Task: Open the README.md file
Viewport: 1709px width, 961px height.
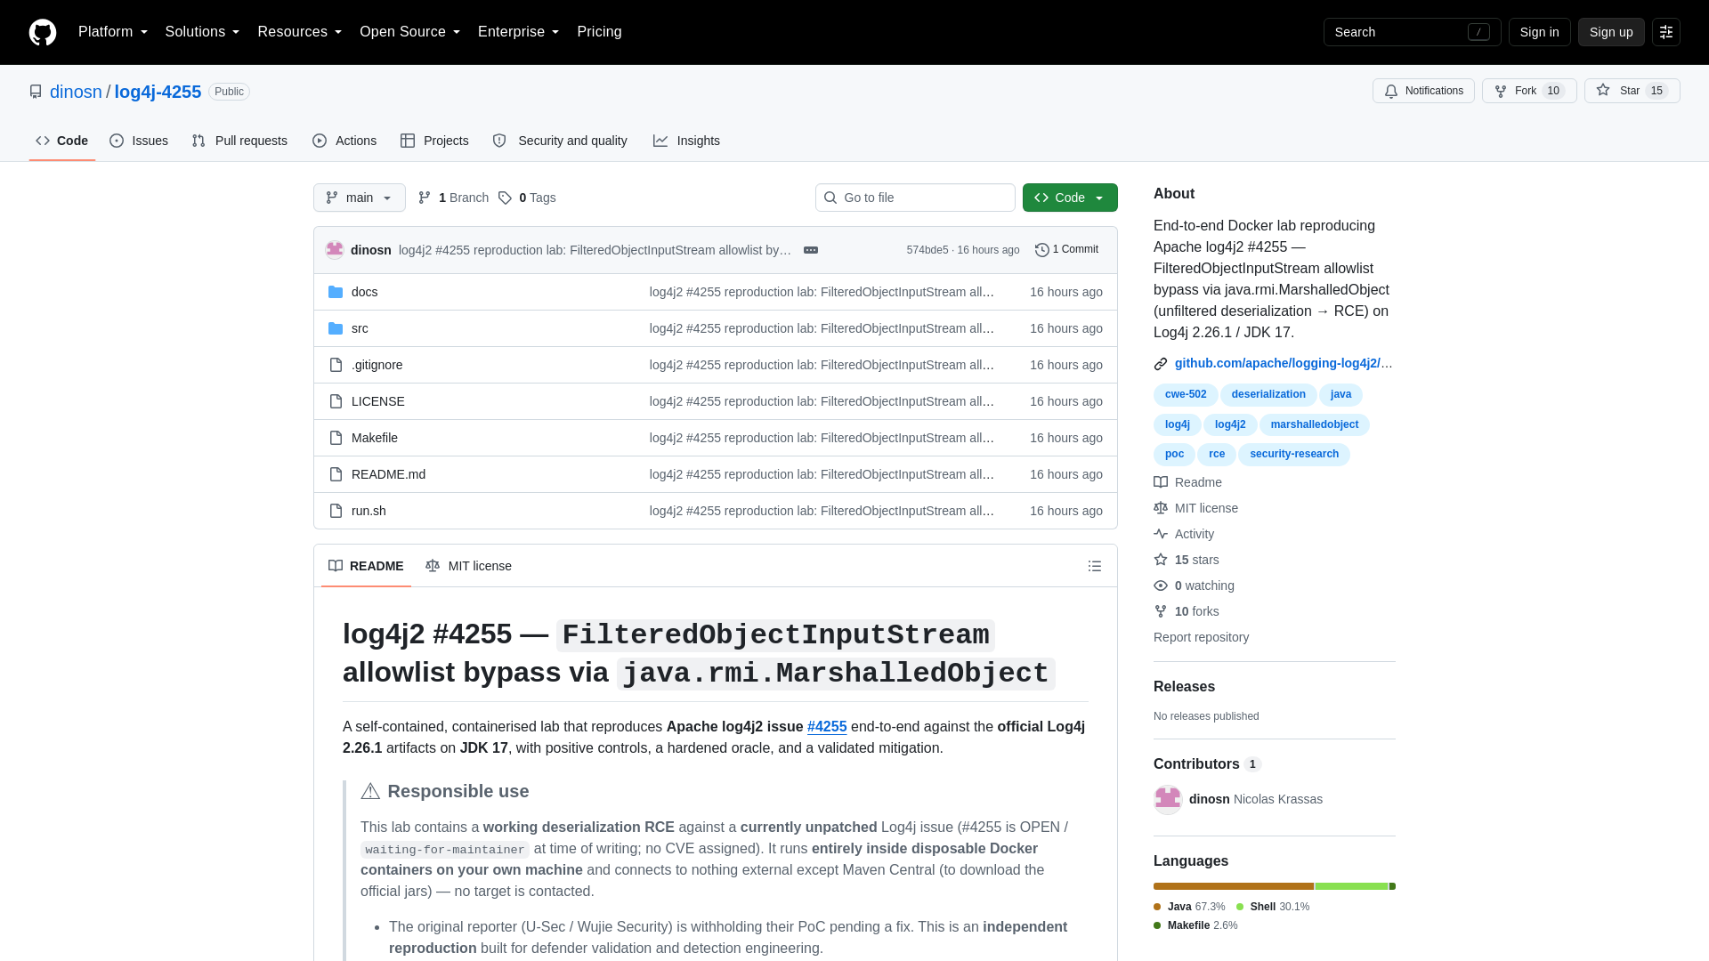Action: pos(388,474)
